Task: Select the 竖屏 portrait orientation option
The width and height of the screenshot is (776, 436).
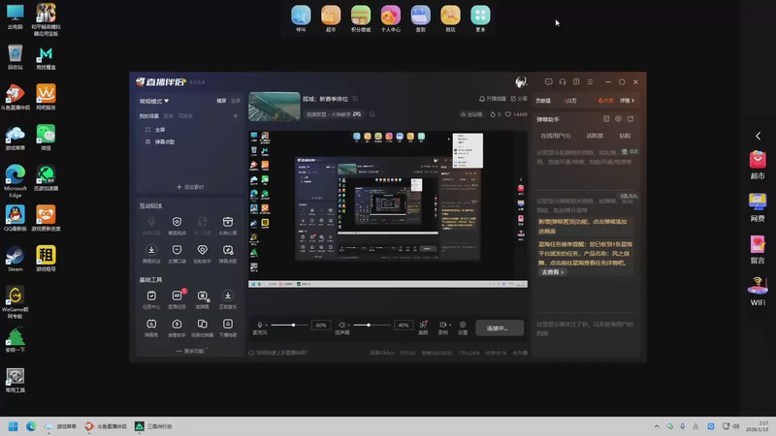Action: click(236, 101)
